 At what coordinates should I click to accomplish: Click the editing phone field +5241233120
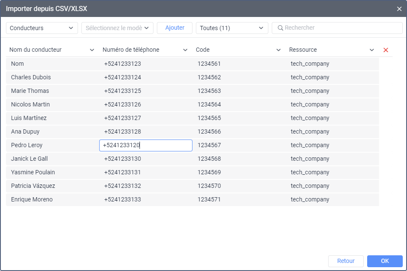(x=145, y=145)
